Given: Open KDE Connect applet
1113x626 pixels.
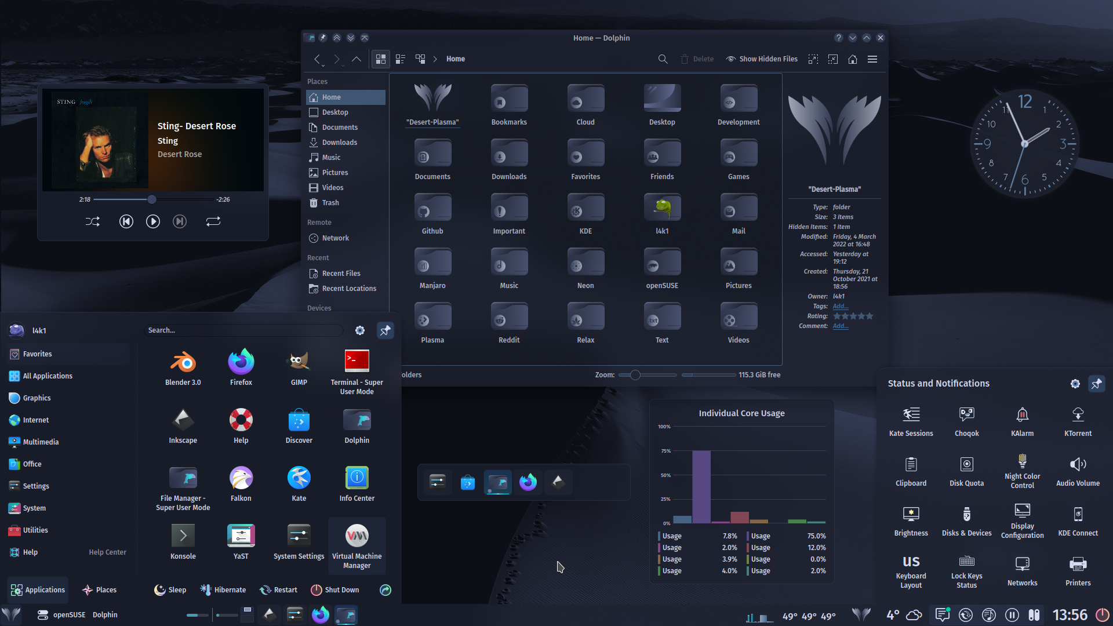Looking at the screenshot, I should click(1078, 521).
